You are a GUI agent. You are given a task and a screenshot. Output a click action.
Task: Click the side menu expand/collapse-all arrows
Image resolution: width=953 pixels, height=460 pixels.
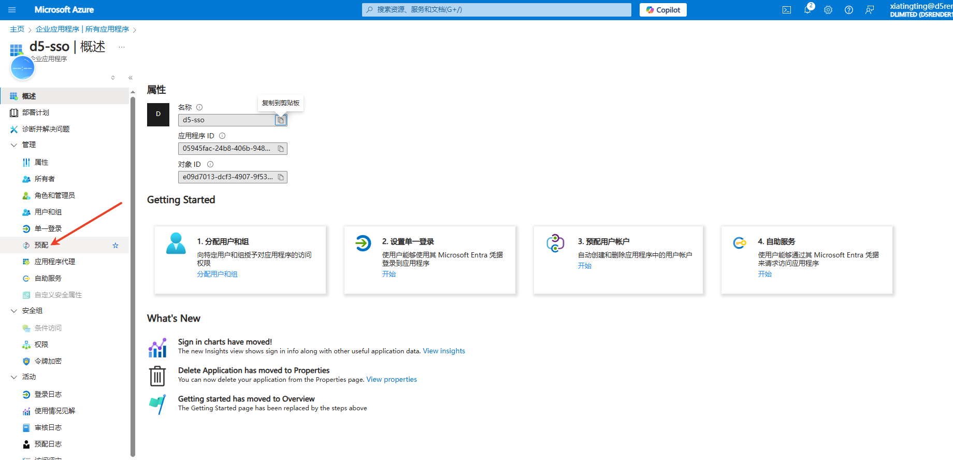(x=113, y=78)
